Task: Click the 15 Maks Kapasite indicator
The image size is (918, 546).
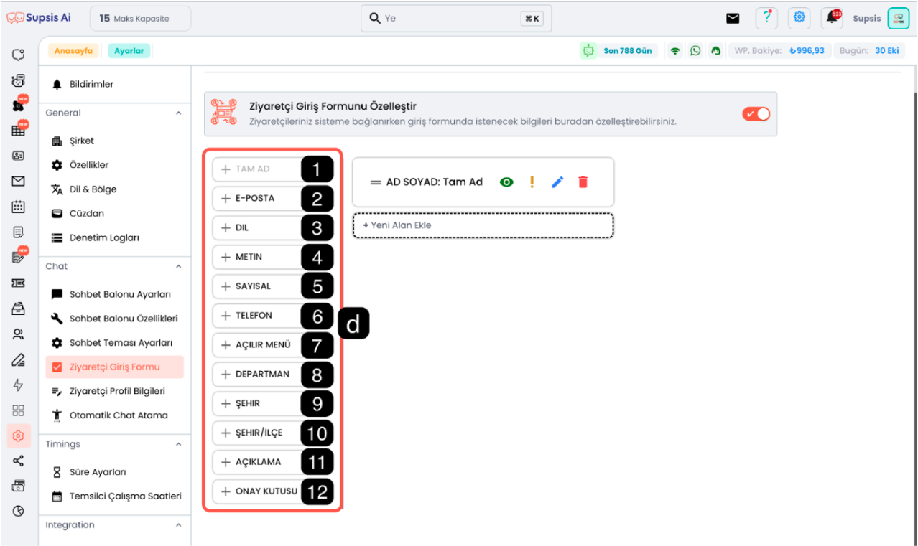Action: pyautogui.click(x=140, y=19)
